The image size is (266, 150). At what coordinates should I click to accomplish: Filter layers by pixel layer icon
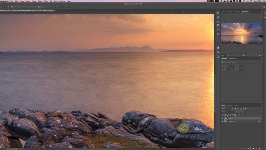[232, 109]
